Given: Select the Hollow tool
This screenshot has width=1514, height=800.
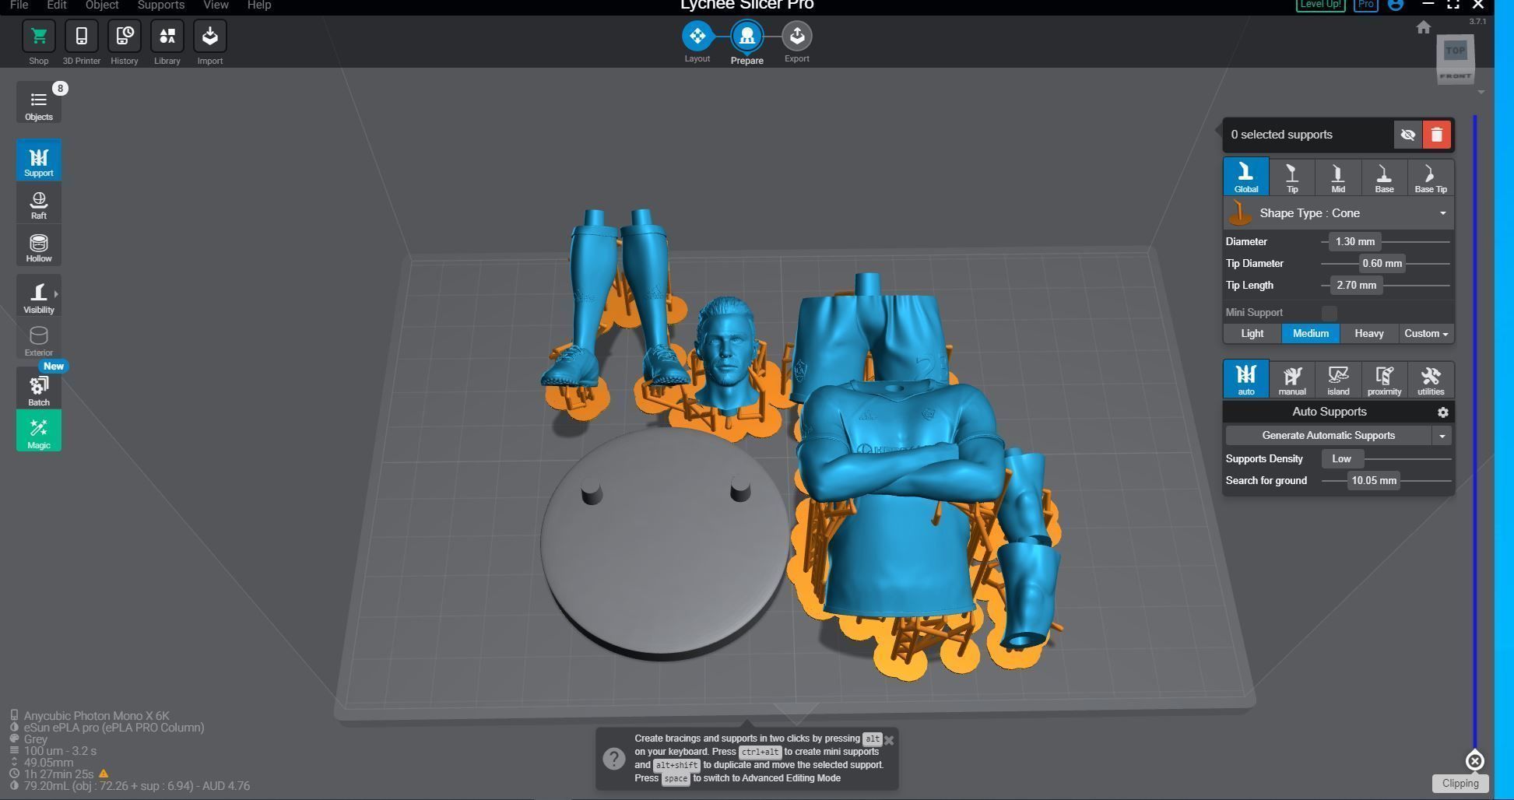Looking at the screenshot, I should tap(38, 247).
